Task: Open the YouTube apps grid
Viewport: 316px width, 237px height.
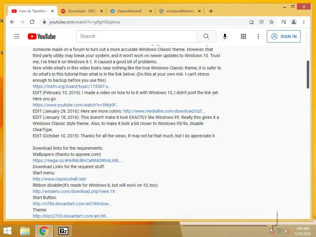Action: [x=243, y=36]
